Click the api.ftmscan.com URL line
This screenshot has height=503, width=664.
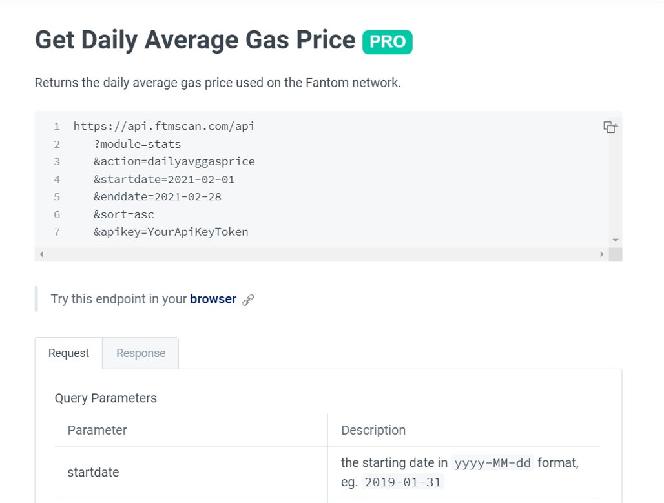pyautogui.click(x=164, y=127)
